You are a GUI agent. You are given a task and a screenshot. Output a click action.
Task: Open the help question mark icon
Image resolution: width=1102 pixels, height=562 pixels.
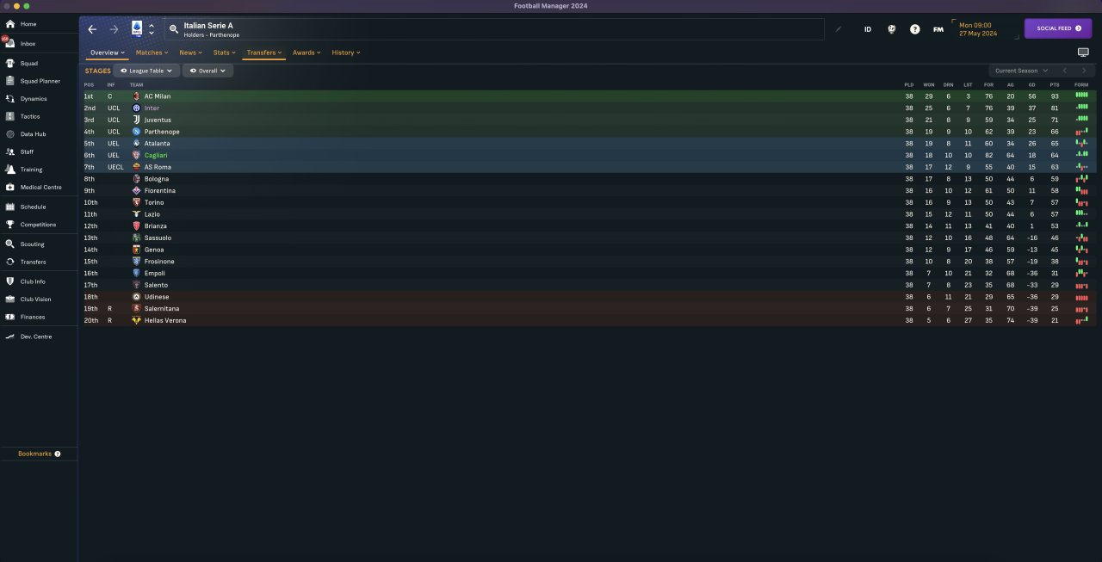tap(915, 29)
